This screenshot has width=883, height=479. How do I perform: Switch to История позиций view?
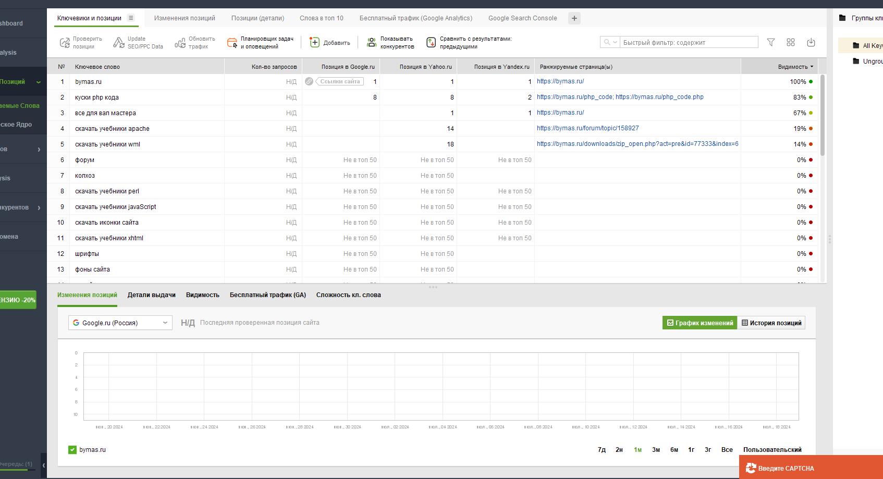[771, 323]
